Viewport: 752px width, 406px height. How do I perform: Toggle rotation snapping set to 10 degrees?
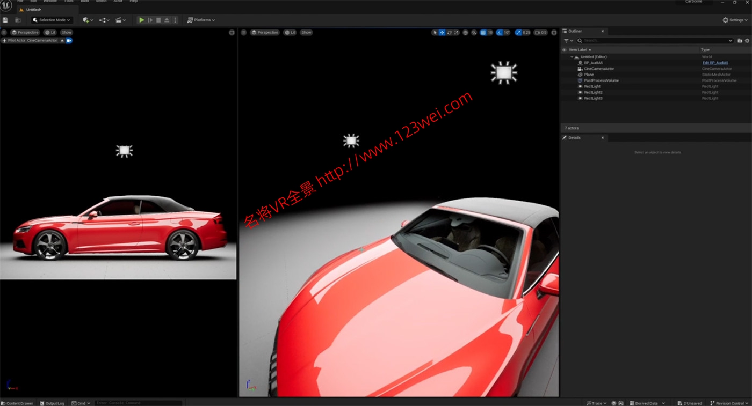click(499, 32)
